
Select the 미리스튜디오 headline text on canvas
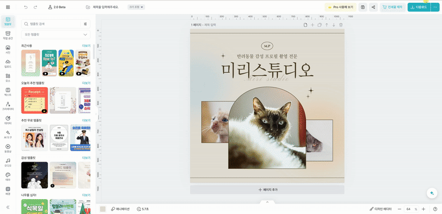coord(267,71)
